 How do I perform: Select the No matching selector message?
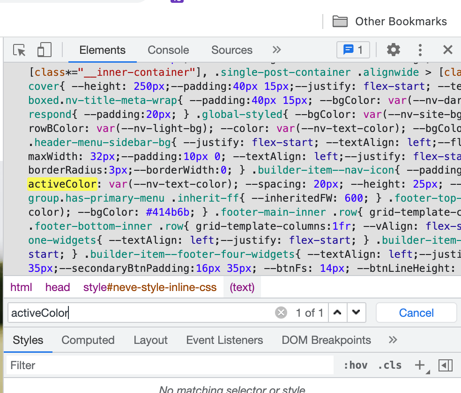point(232,389)
